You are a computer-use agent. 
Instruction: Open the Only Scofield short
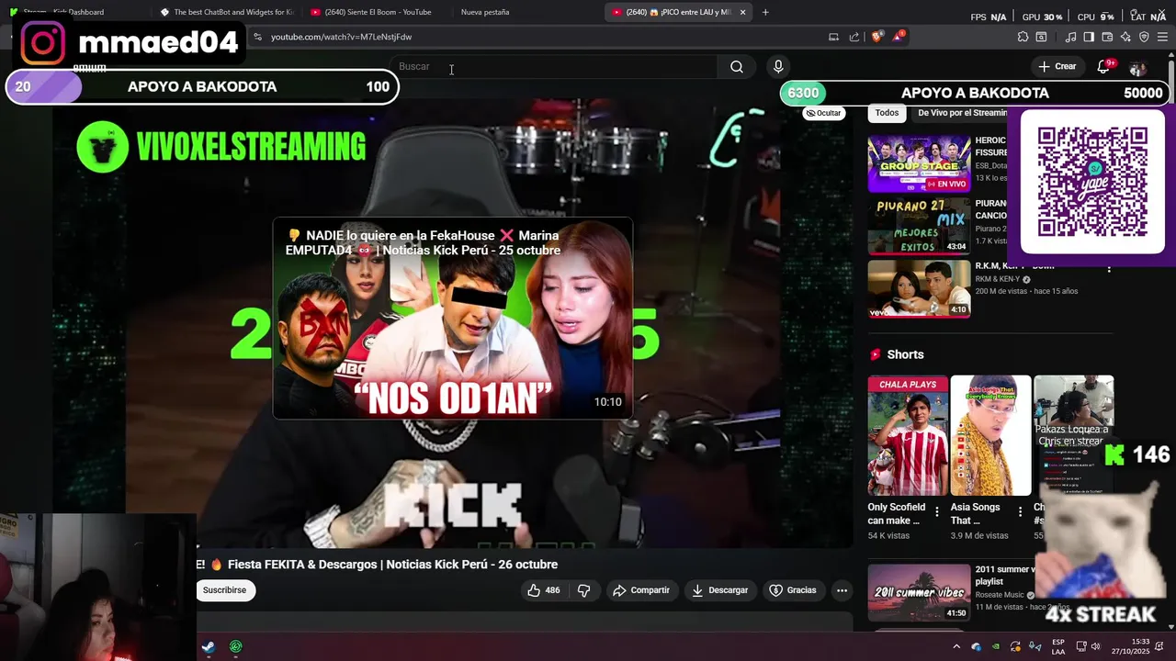click(908, 435)
